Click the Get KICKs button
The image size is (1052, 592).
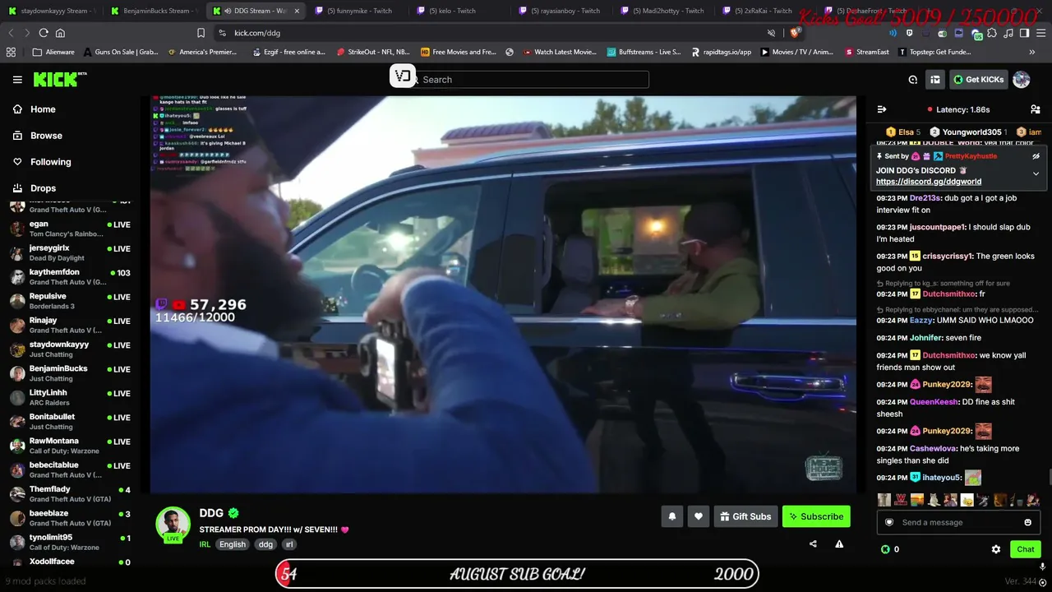pos(978,80)
